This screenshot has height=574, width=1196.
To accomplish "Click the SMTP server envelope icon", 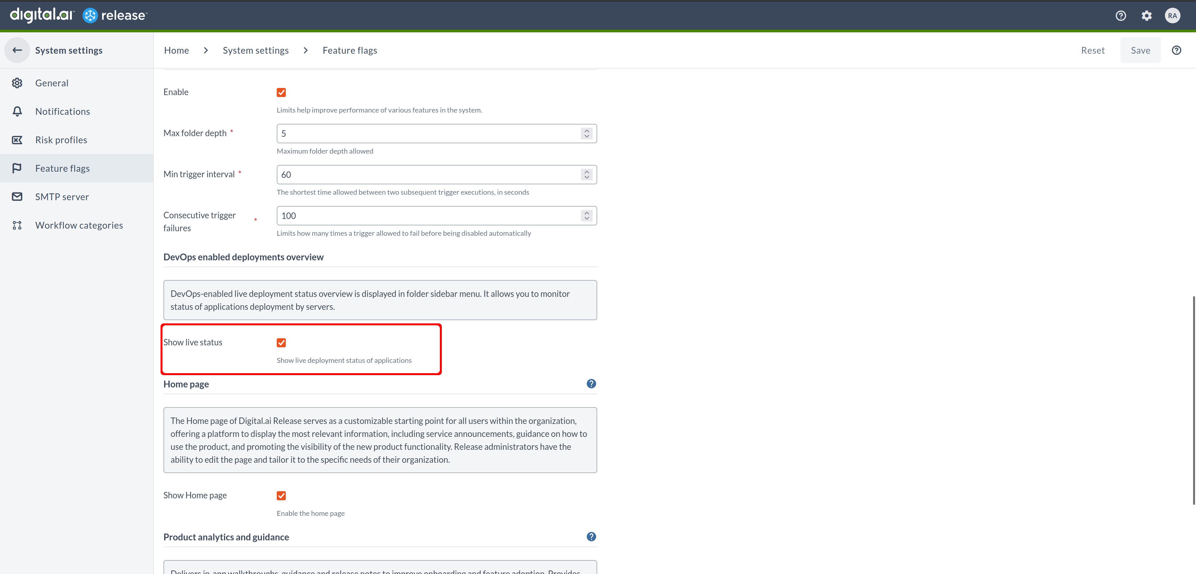I will click(x=17, y=197).
